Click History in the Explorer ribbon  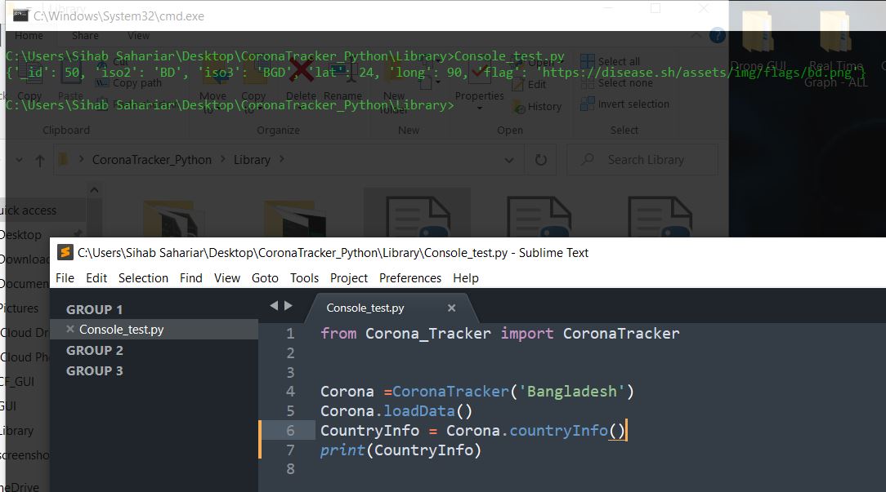click(x=537, y=107)
